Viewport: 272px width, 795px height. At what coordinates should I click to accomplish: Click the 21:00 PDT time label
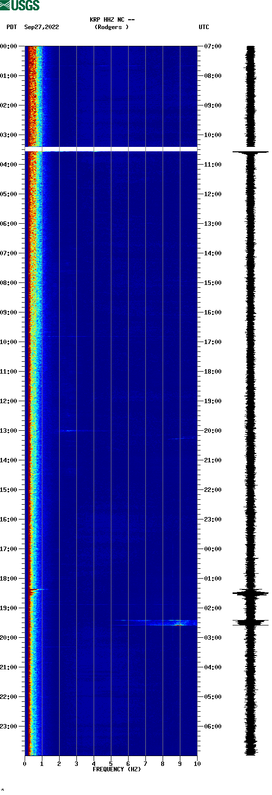coord(8,667)
